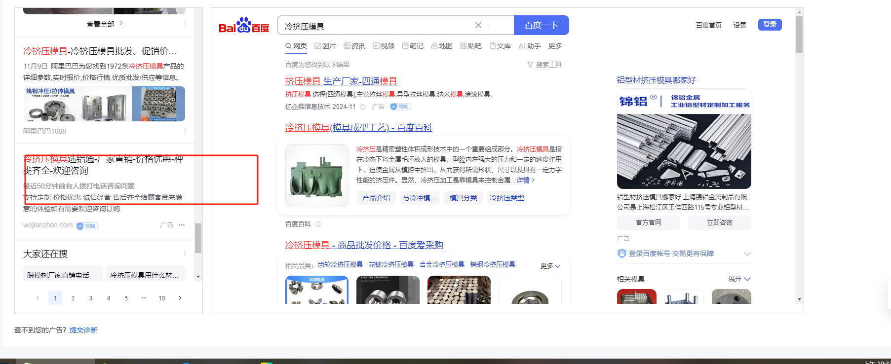Image resolution: width=891 pixels, height=364 pixels.
Task: Open 齿轮冷挤压模具 related category
Action: click(340, 265)
